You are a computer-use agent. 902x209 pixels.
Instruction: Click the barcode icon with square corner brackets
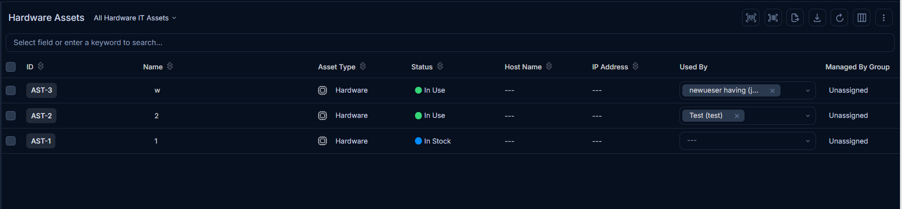click(x=773, y=18)
